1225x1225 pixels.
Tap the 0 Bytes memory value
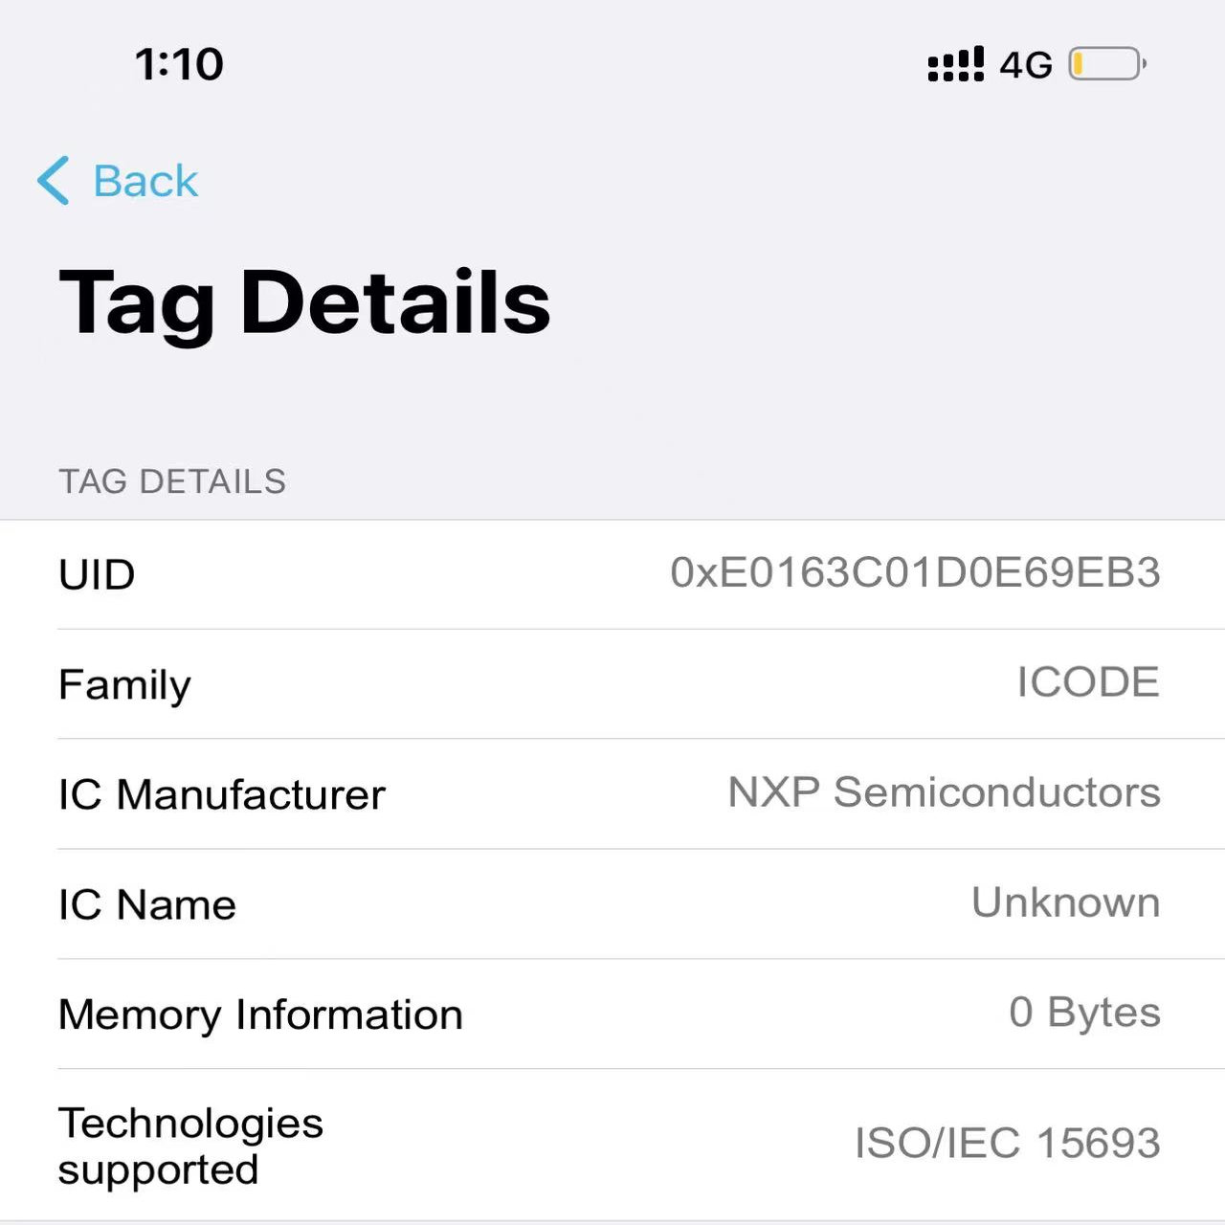coord(1084,1013)
